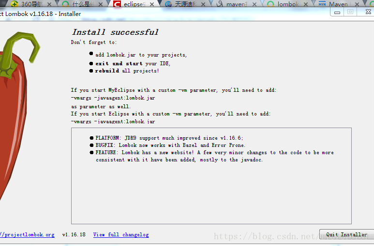Screen dimensions: 374x246
Task: Click the PLATFORM: JDK9 support changelog line
Action: pos(169,138)
